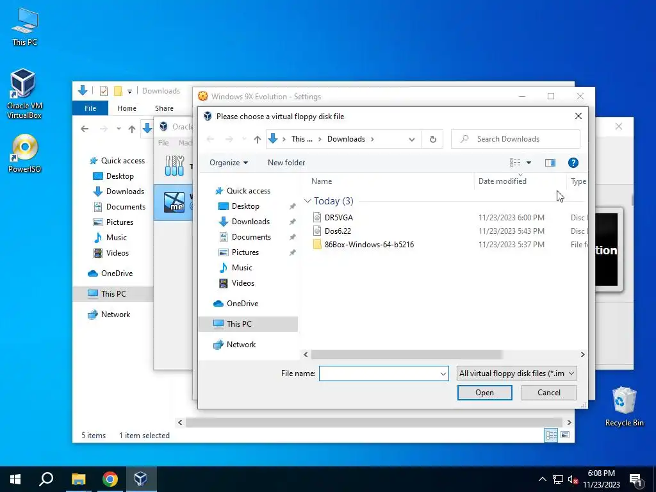Toggle the preview pane in file dialog
The height and width of the screenshot is (492, 656).
[x=550, y=163]
